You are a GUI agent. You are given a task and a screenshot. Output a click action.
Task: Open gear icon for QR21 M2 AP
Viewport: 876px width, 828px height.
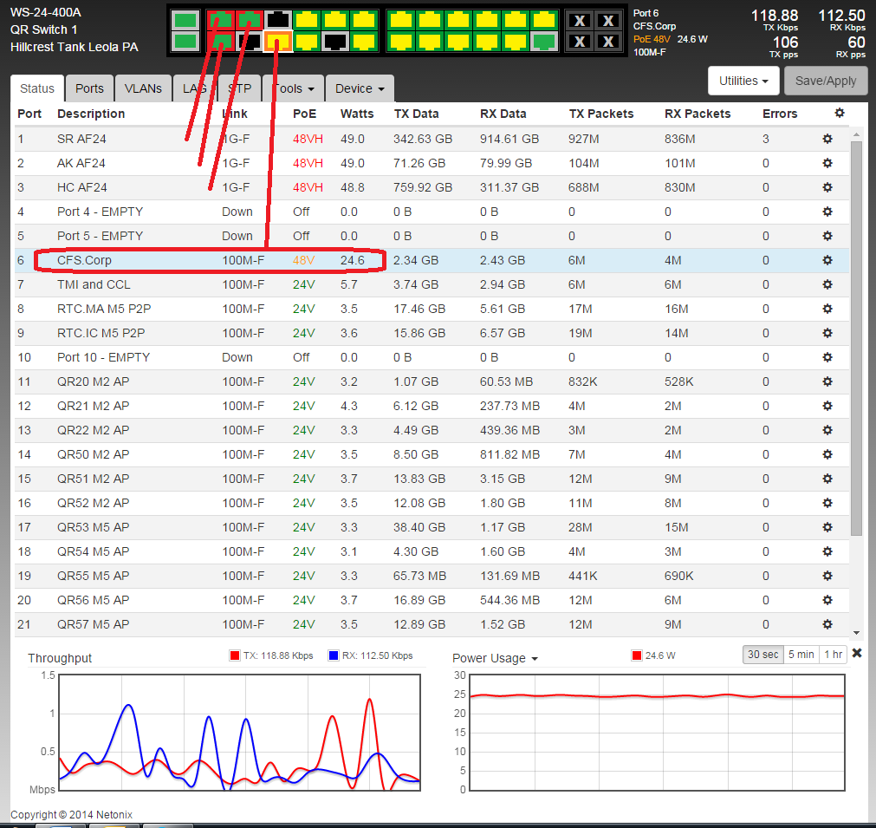[x=827, y=406]
